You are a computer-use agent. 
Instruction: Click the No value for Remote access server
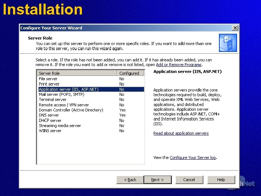click(122, 105)
